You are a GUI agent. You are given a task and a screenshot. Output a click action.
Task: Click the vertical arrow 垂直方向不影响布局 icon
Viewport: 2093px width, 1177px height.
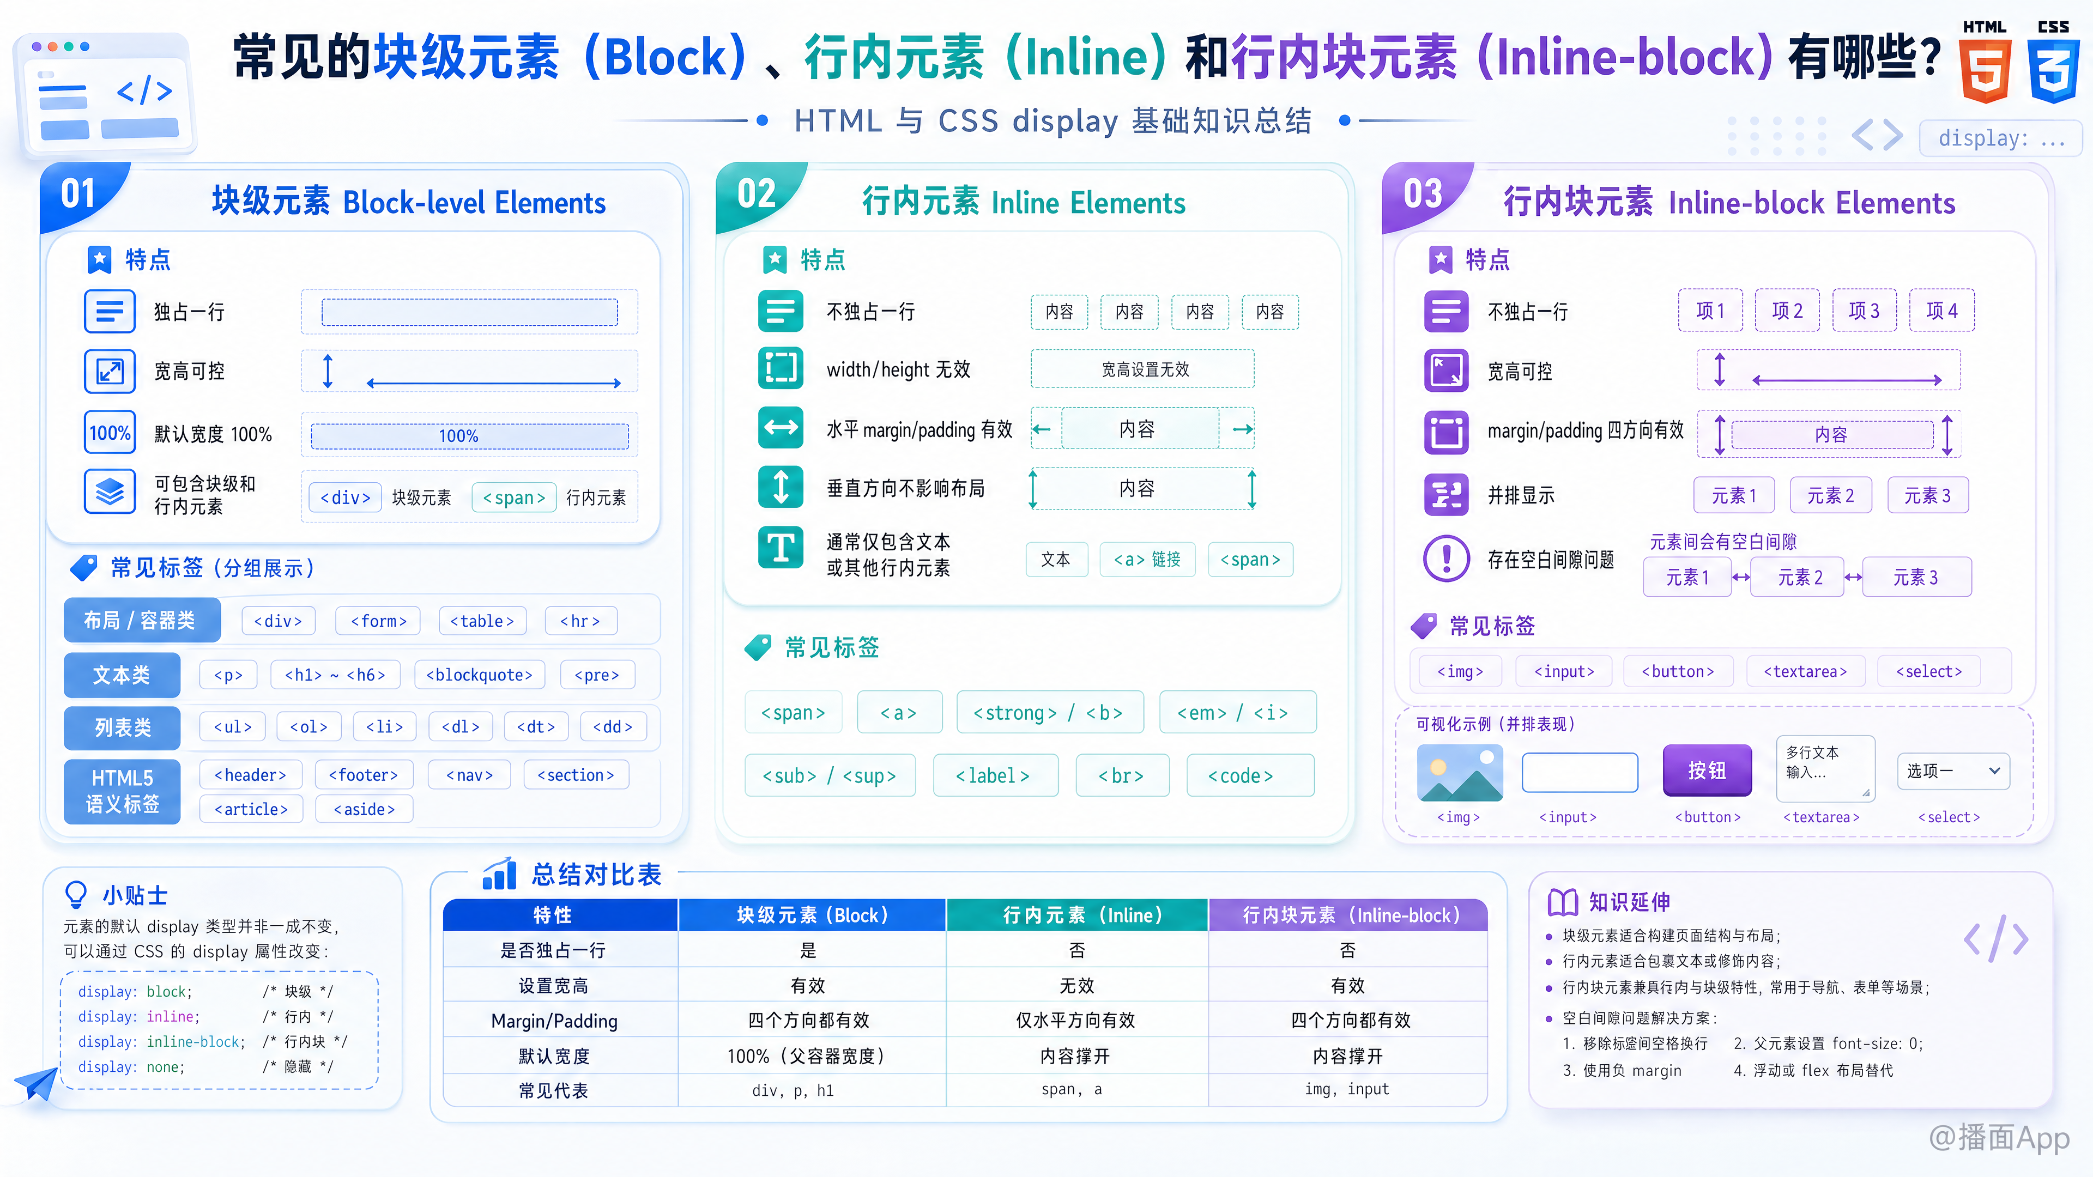(781, 487)
